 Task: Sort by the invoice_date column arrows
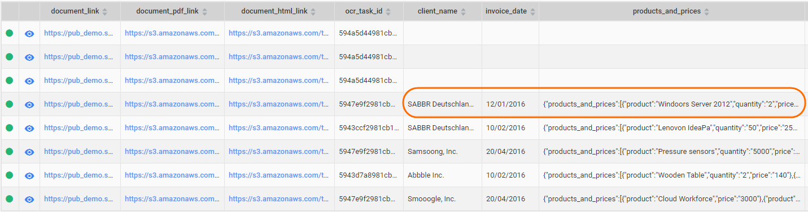point(533,12)
